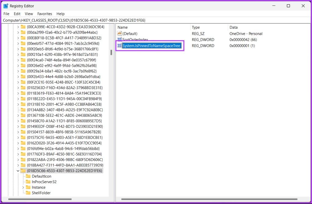The width and height of the screenshot is (312, 204).
Task: Collapse the {018D5C66-4533-4307-9B53-224DE2ED1FE6} key
Action: (18, 171)
